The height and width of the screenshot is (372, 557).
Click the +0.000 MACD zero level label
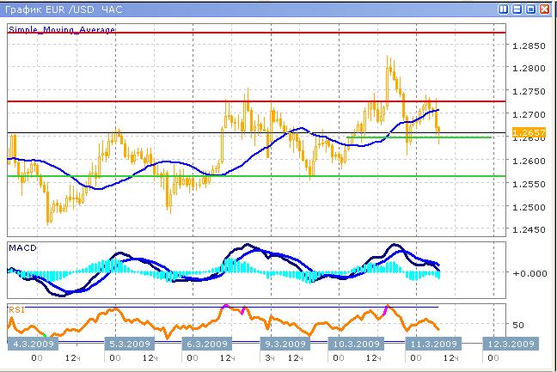pyautogui.click(x=525, y=273)
